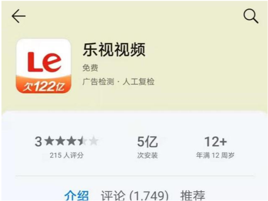
Task: Tap the second rating star
Action: click(x=60, y=141)
